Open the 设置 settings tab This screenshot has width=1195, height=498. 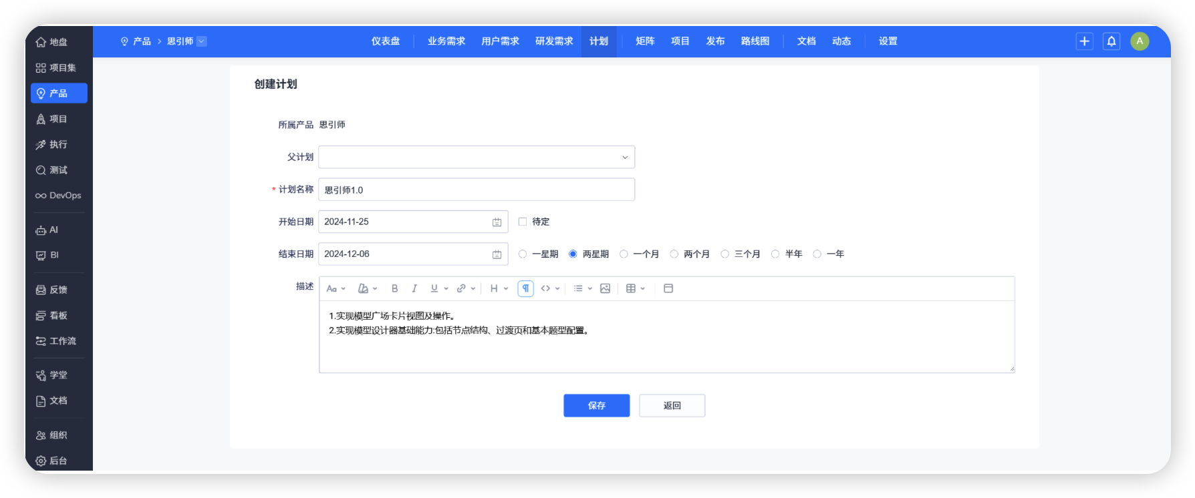pos(888,41)
